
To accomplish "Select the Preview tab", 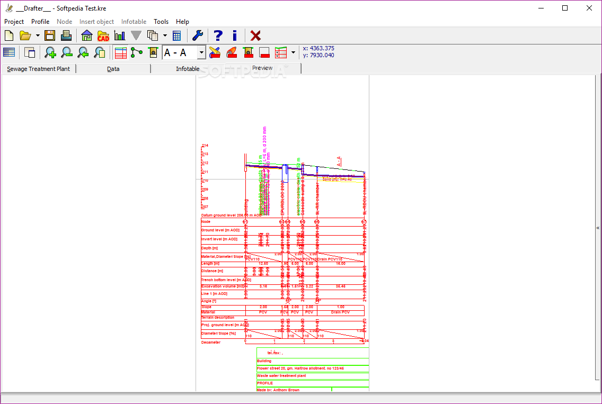I will pos(263,68).
